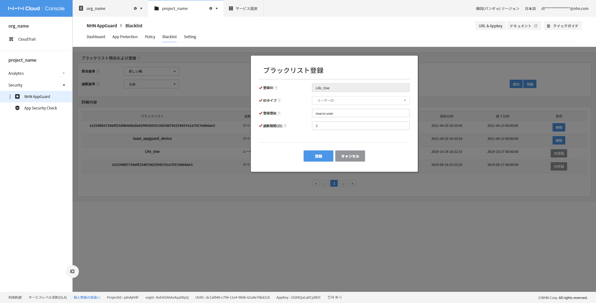
Task: Click the 遮断期間 field showing 3
Action: [x=361, y=126]
